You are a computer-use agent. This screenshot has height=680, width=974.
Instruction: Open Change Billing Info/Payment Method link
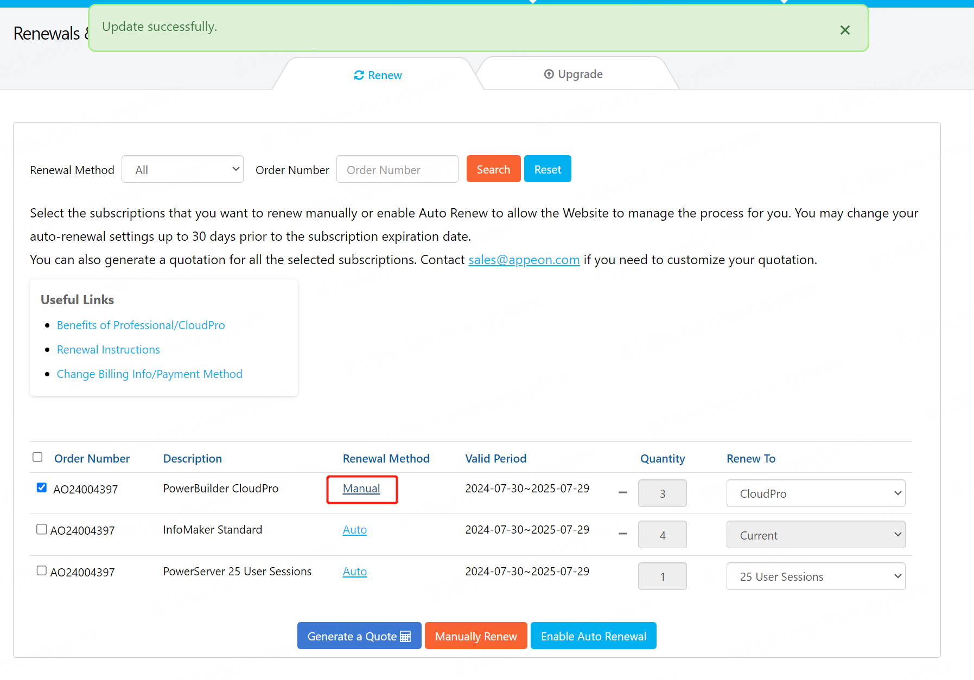tap(150, 374)
